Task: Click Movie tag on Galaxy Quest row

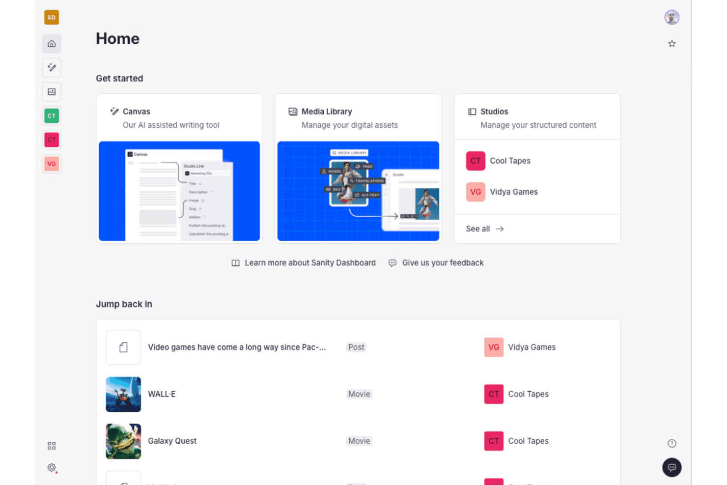Action: [x=359, y=441]
